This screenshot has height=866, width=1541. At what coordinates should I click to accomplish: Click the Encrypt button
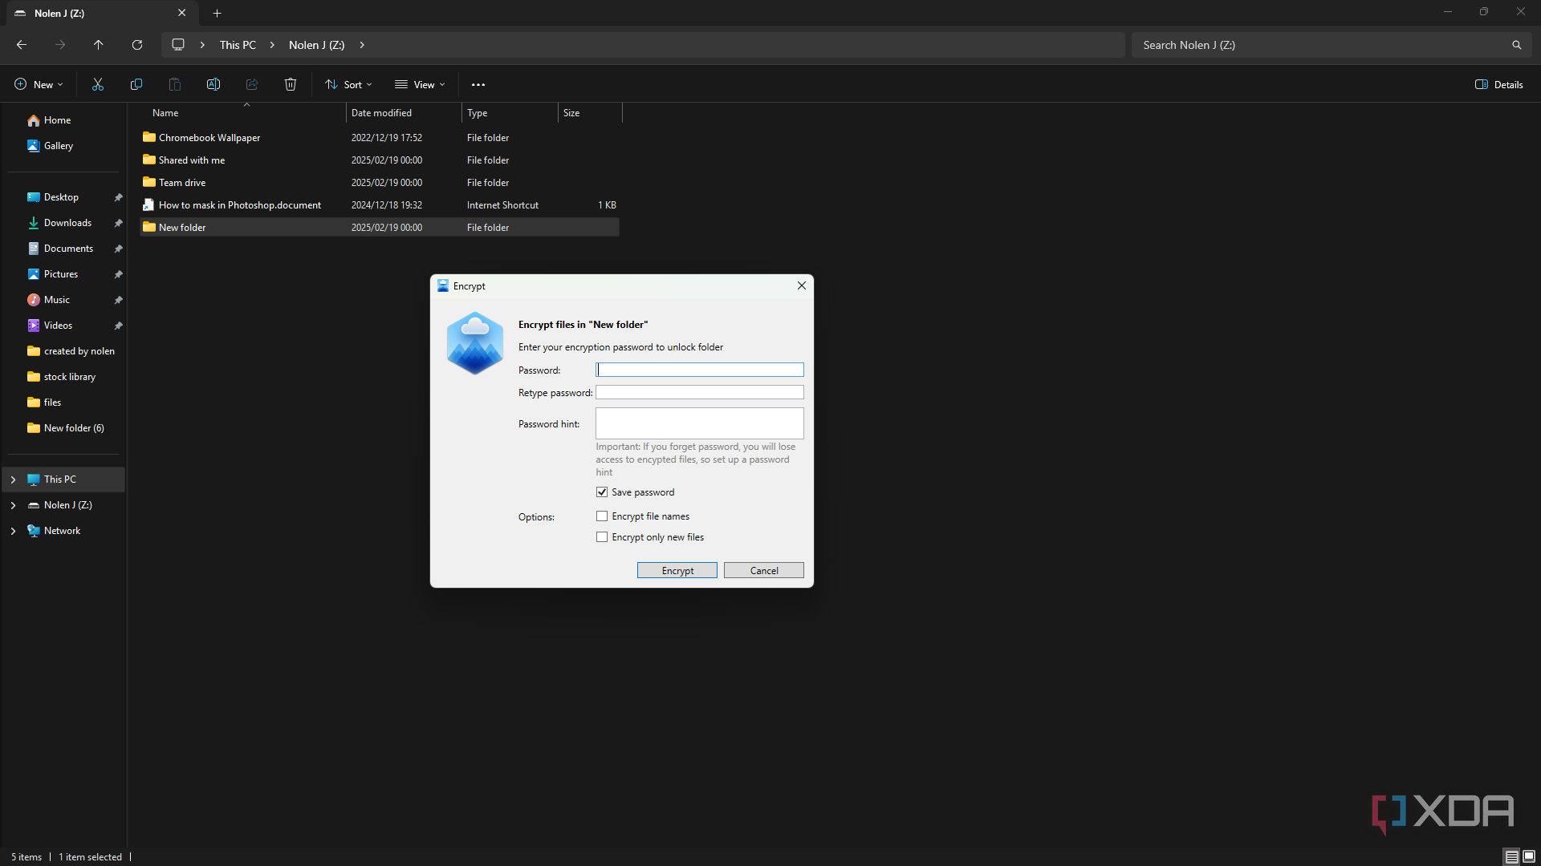(677, 570)
